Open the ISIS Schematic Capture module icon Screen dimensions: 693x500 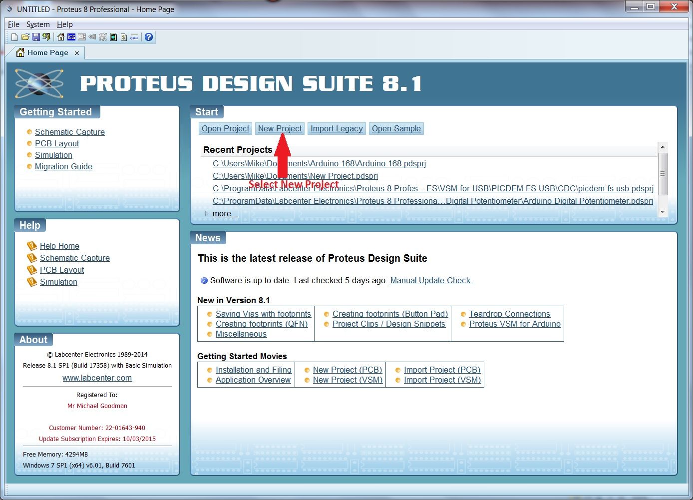click(x=71, y=36)
